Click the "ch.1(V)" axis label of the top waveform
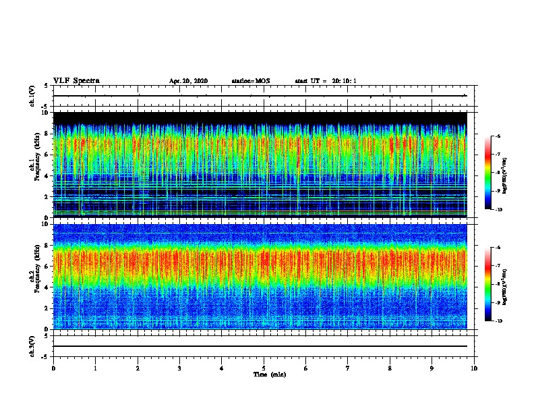 coord(32,96)
